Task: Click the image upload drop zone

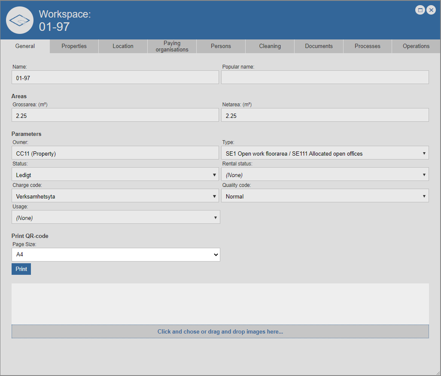Action: 220,332
